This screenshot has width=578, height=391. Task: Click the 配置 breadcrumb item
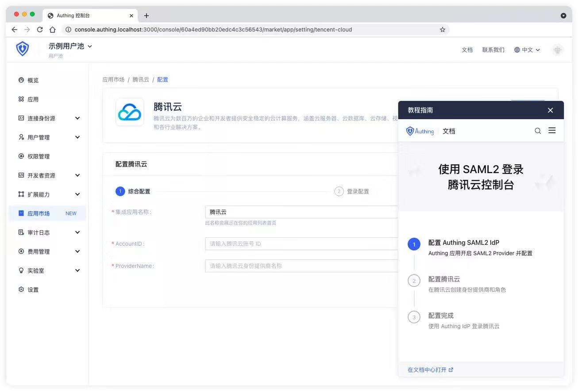pos(162,80)
